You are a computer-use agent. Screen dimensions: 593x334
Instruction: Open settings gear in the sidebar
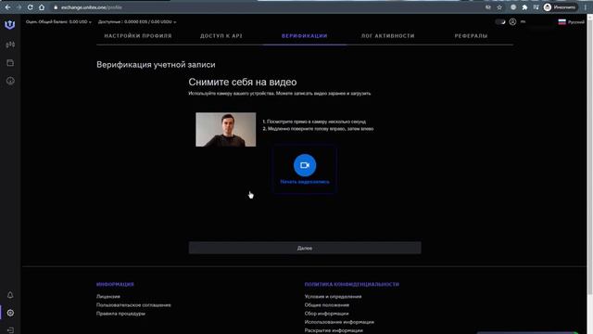[x=10, y=313]
